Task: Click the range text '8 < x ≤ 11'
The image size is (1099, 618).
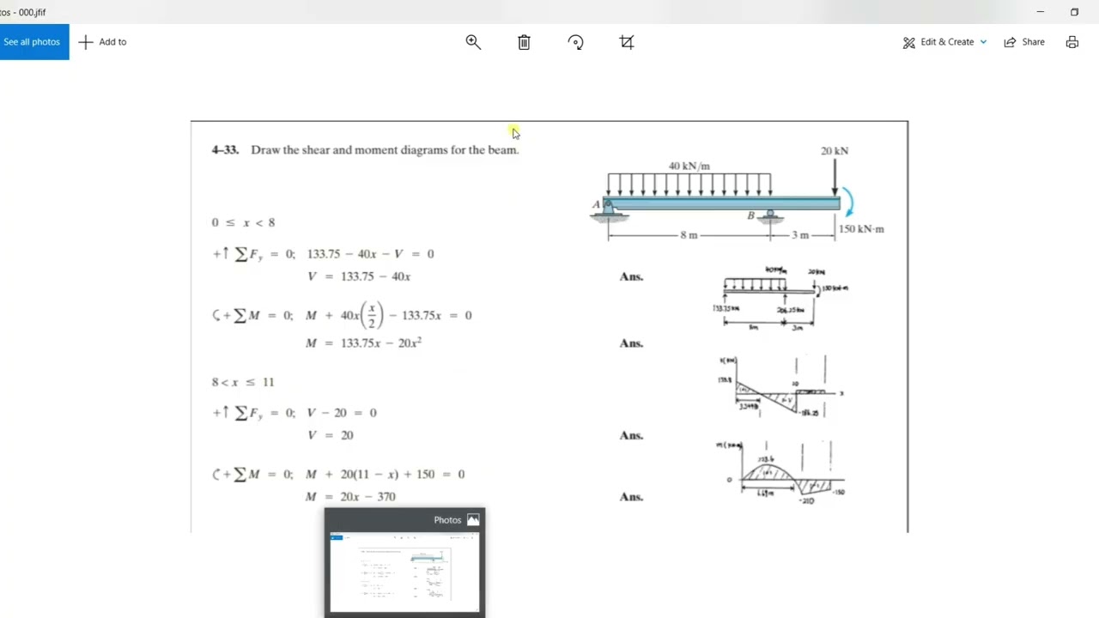Action: pyautogui.click(x=243, y=382)
